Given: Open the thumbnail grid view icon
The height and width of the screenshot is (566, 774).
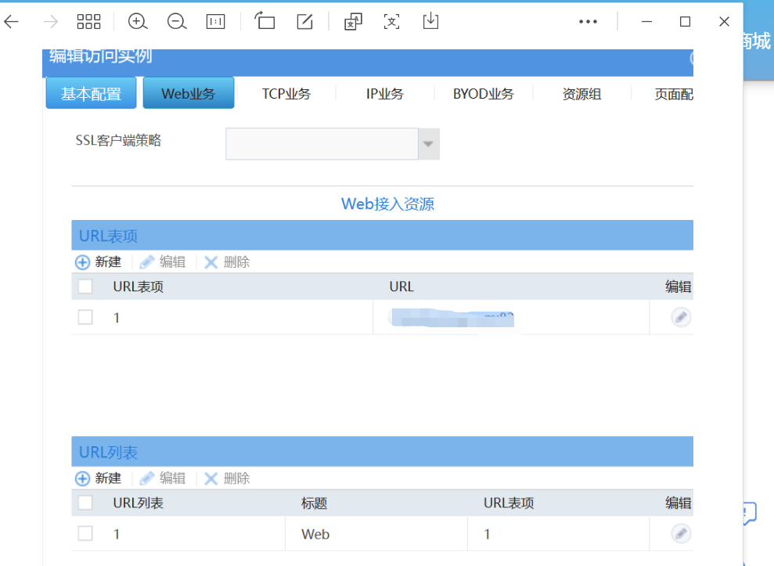Looking at the screenshot, I should tap(89, 22).
